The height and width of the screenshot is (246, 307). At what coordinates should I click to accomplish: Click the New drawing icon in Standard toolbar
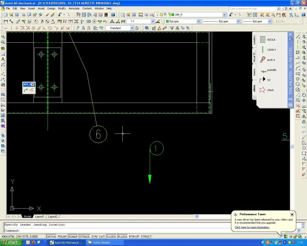tap(6, 15)
